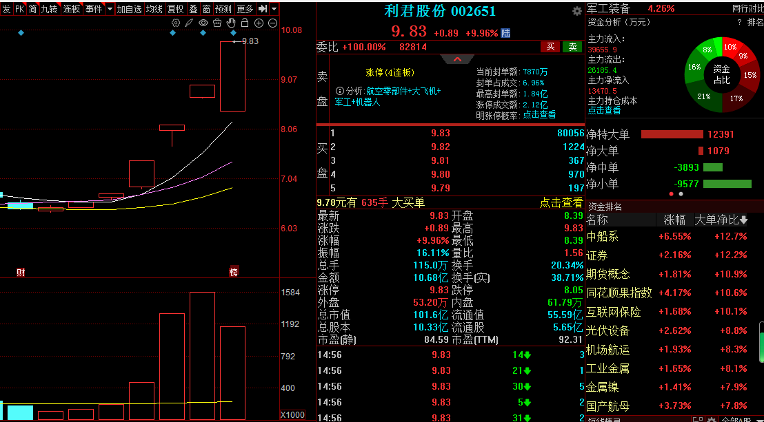This screenshot has width=764, height=422.
Task: Toggle 均线 moving averages
Action: [154, 9]
